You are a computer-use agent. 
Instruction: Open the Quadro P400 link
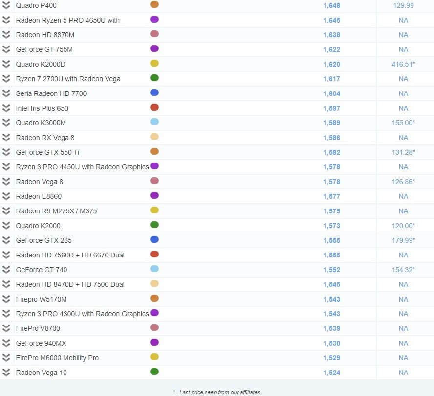point(36,5)
